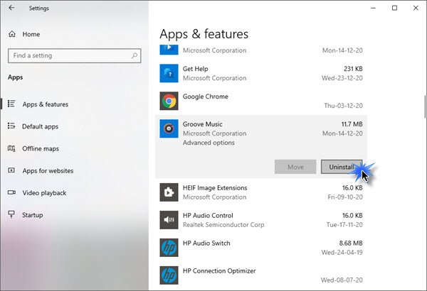
Task: Click the partially visible top app icon
Action: (169, 50)
